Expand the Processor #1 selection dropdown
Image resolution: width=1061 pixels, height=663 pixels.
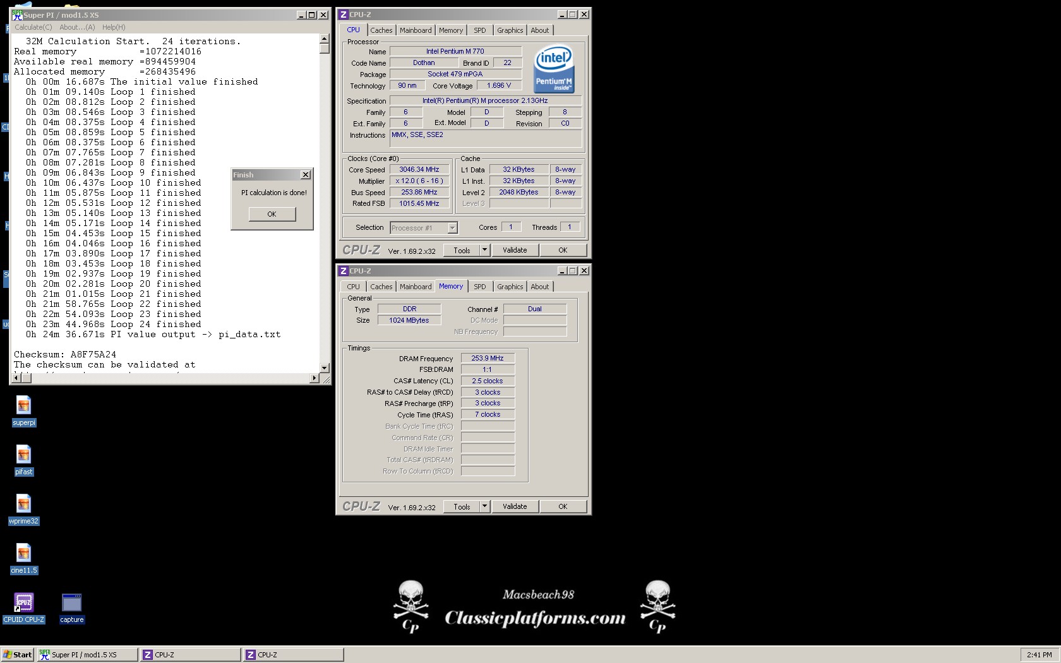pyautogui.click(x=452, y=228)
